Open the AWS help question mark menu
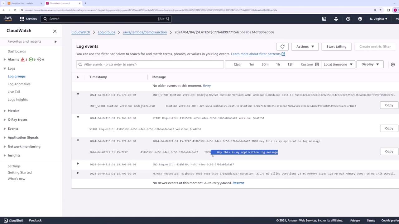The image size is (399, 224). tap(348, 19)
